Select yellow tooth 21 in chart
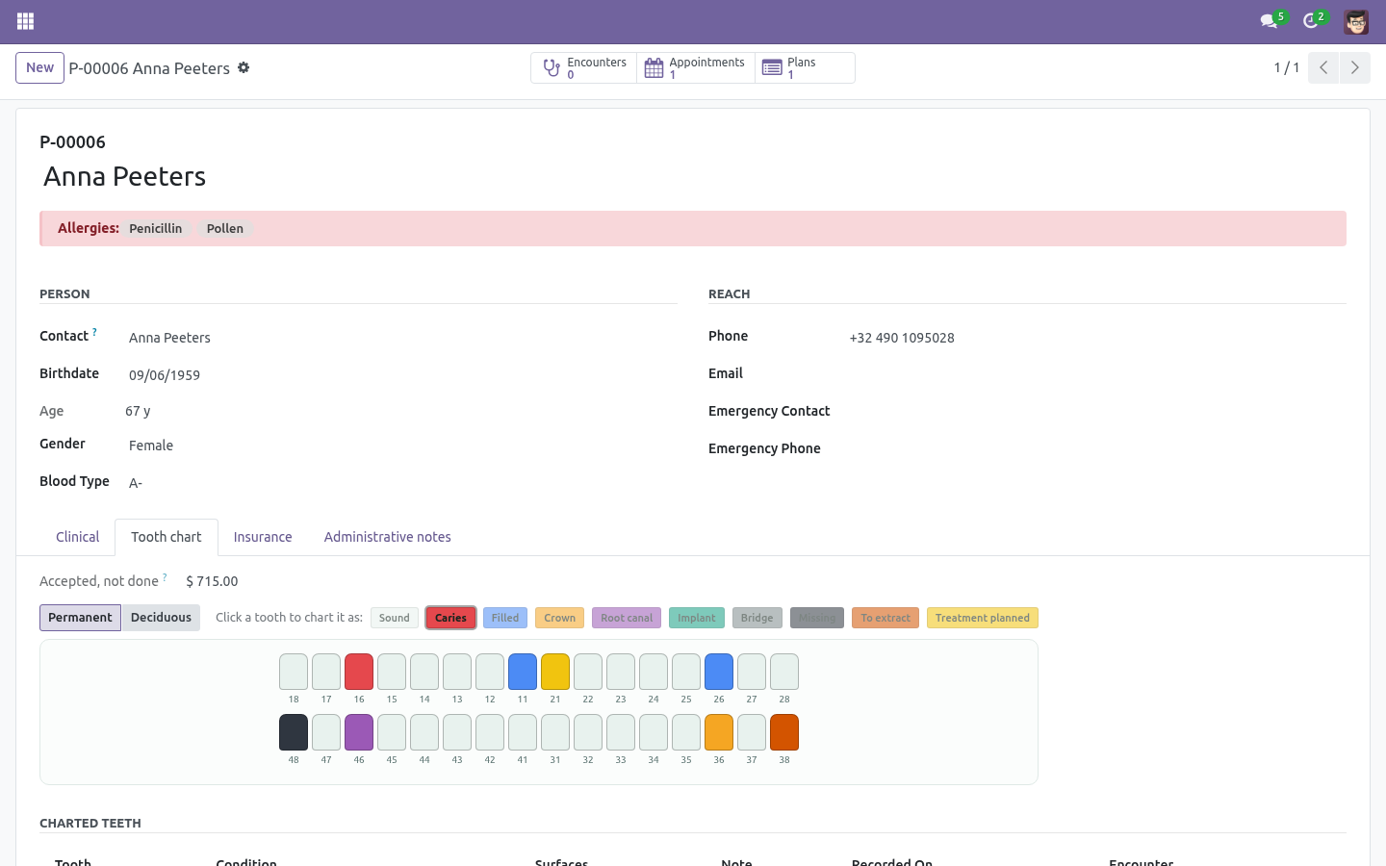This screenshot has height=866, width=1386. click(555, 672)
